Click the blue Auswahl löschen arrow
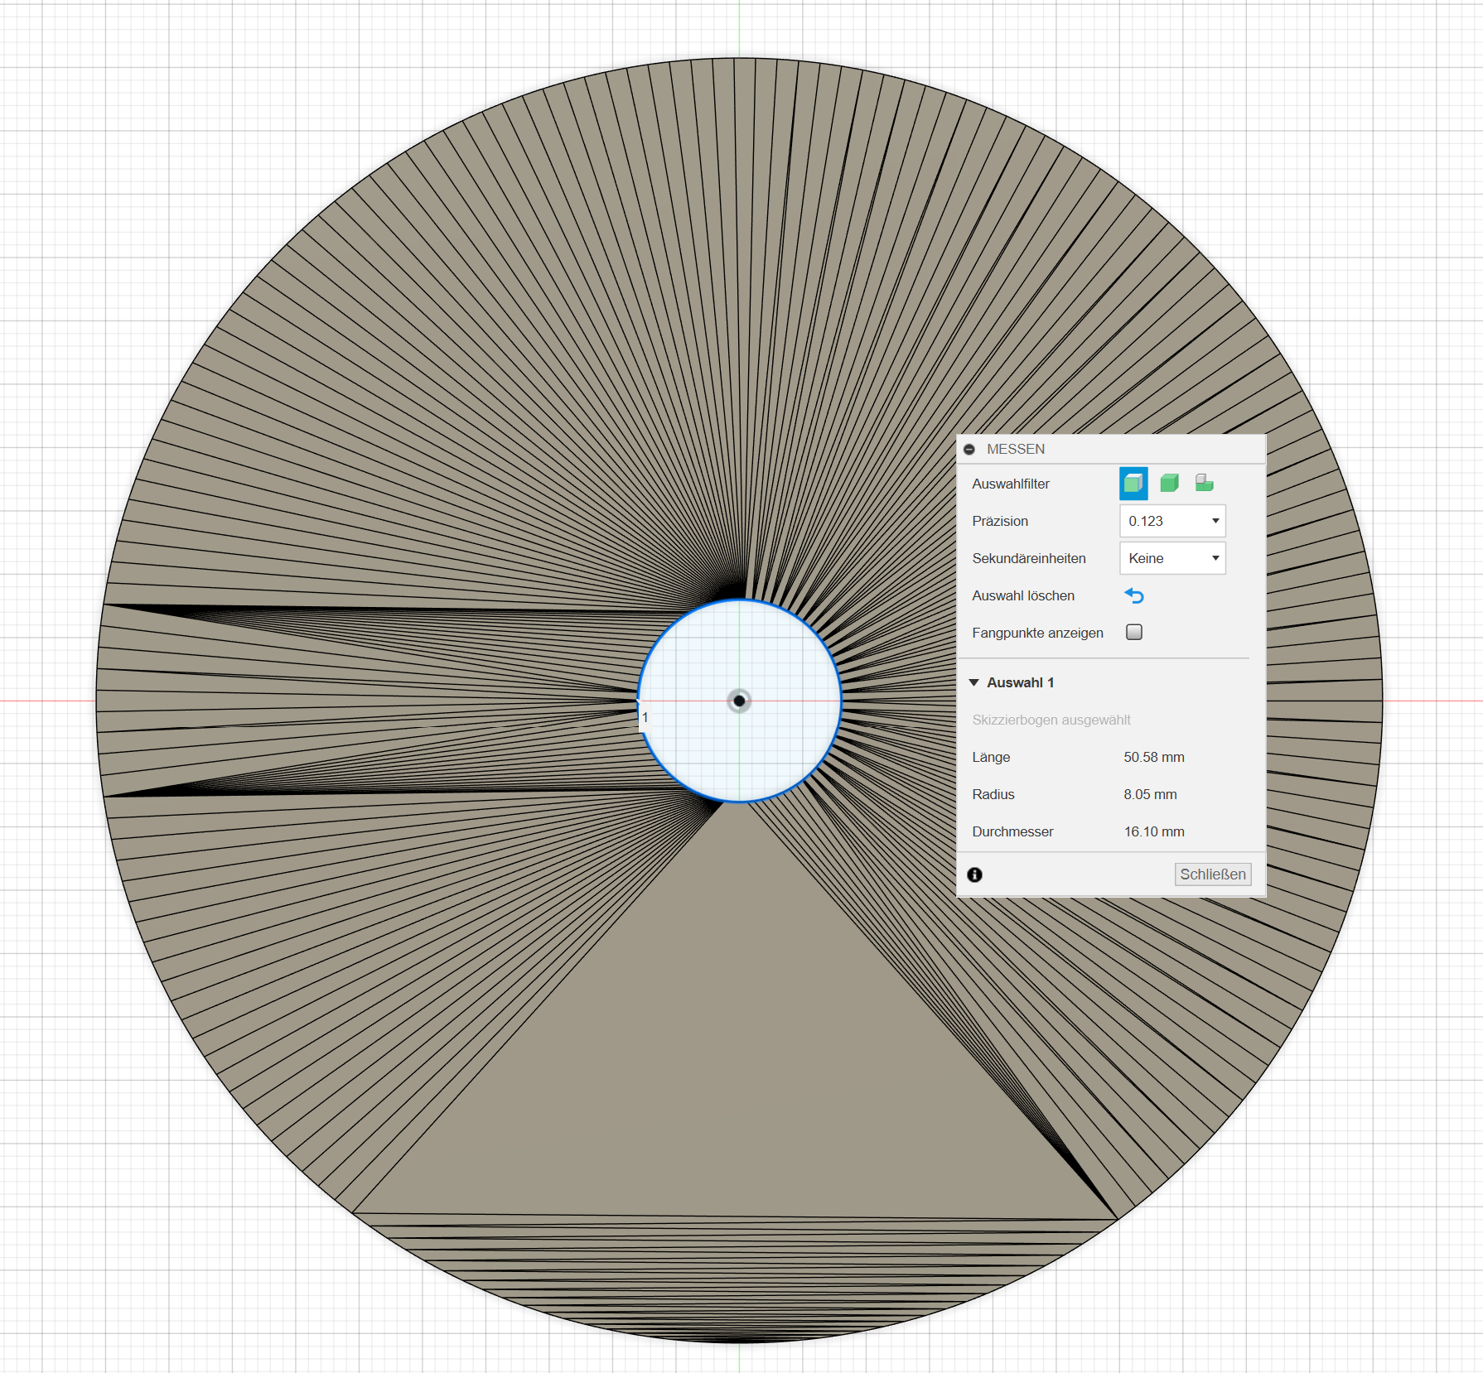Image resolution: width=1483 pixels, height=1373 pixels. [x=1133, y=596]
